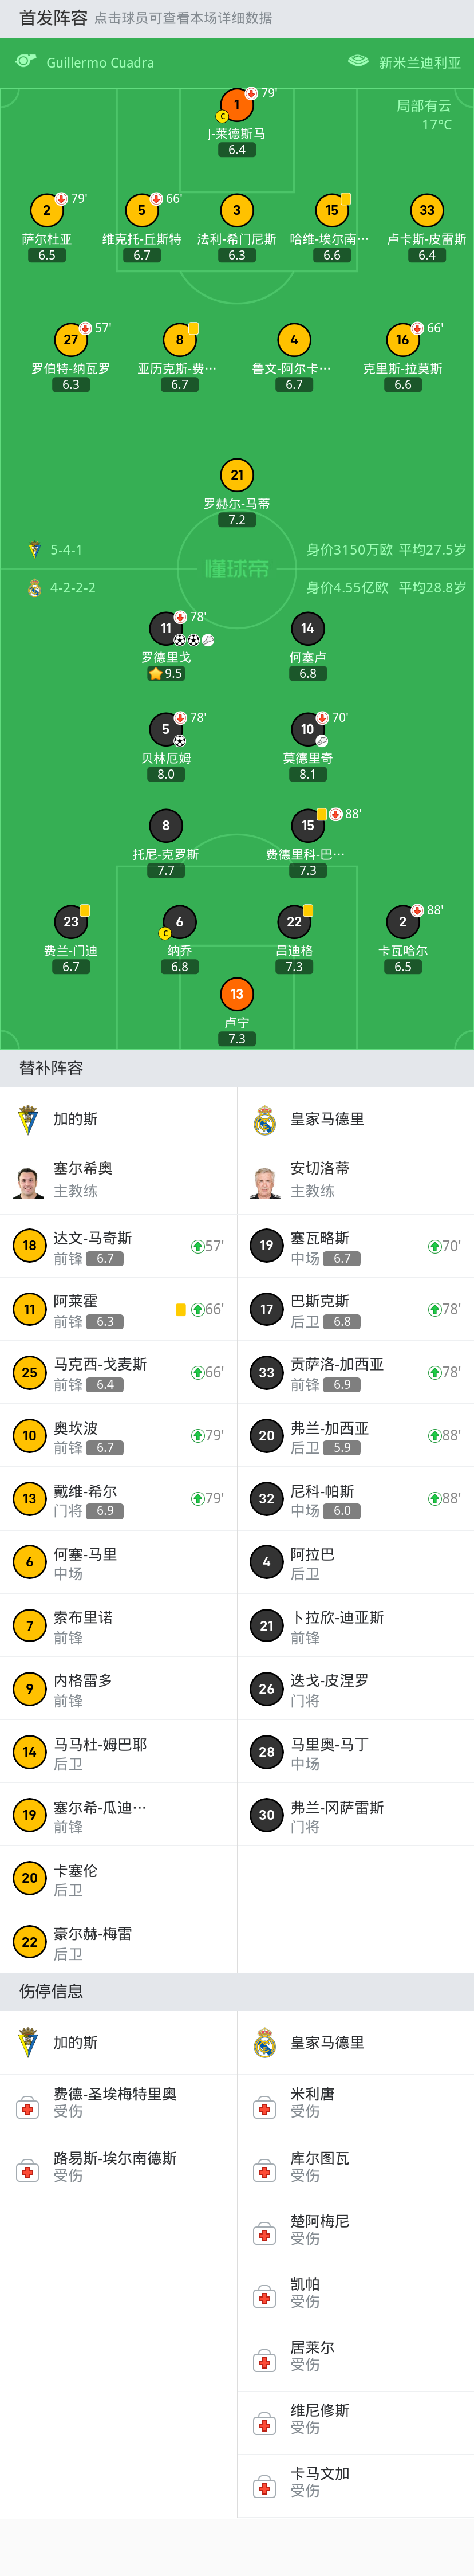474x2576 pixels.
Task: Tap 莫德里奇 number 10 jersey icon
Action: click(x=308, y=729)
